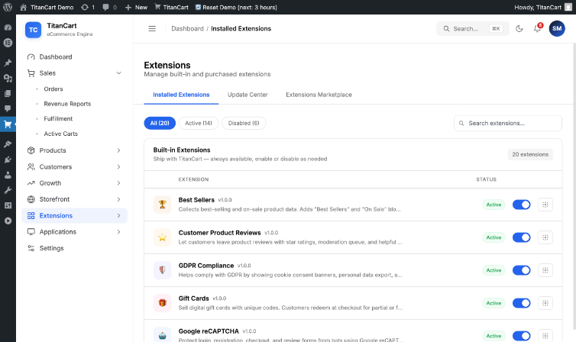Click GDPR Compliance shield icon

tap(163, 270)
